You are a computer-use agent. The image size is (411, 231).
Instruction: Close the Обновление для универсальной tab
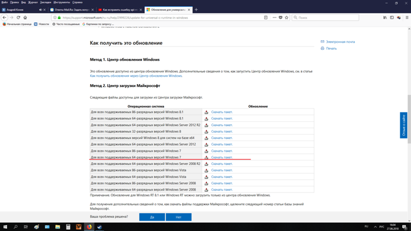[189, 10]
